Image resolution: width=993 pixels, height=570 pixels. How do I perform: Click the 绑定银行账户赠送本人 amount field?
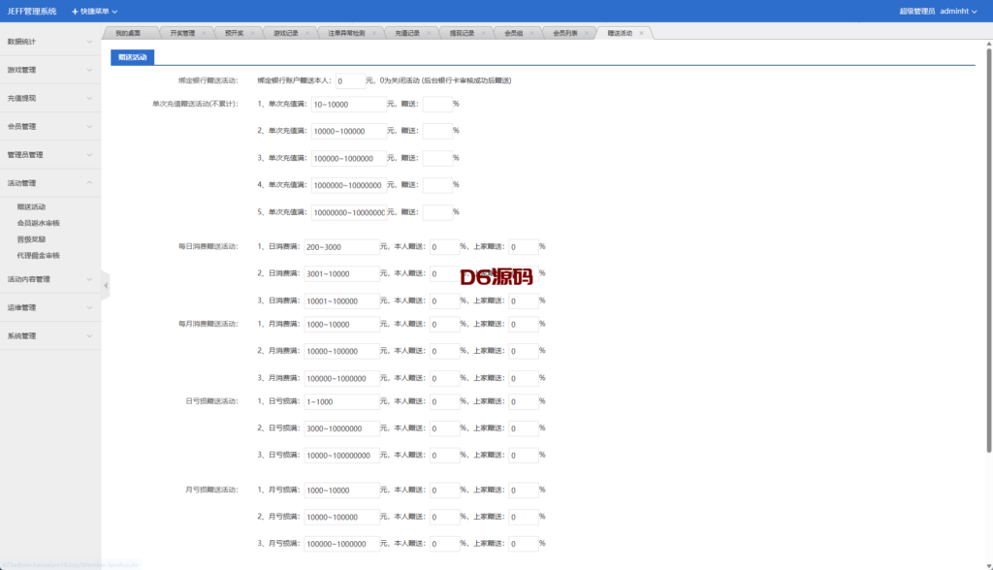pos(349,81)
